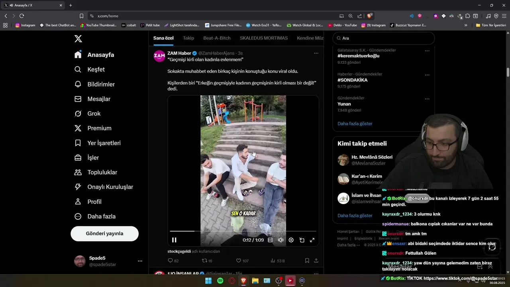The image size is (510, 287).
Task: Open video playback settings gear
Action: click(291, 240)
